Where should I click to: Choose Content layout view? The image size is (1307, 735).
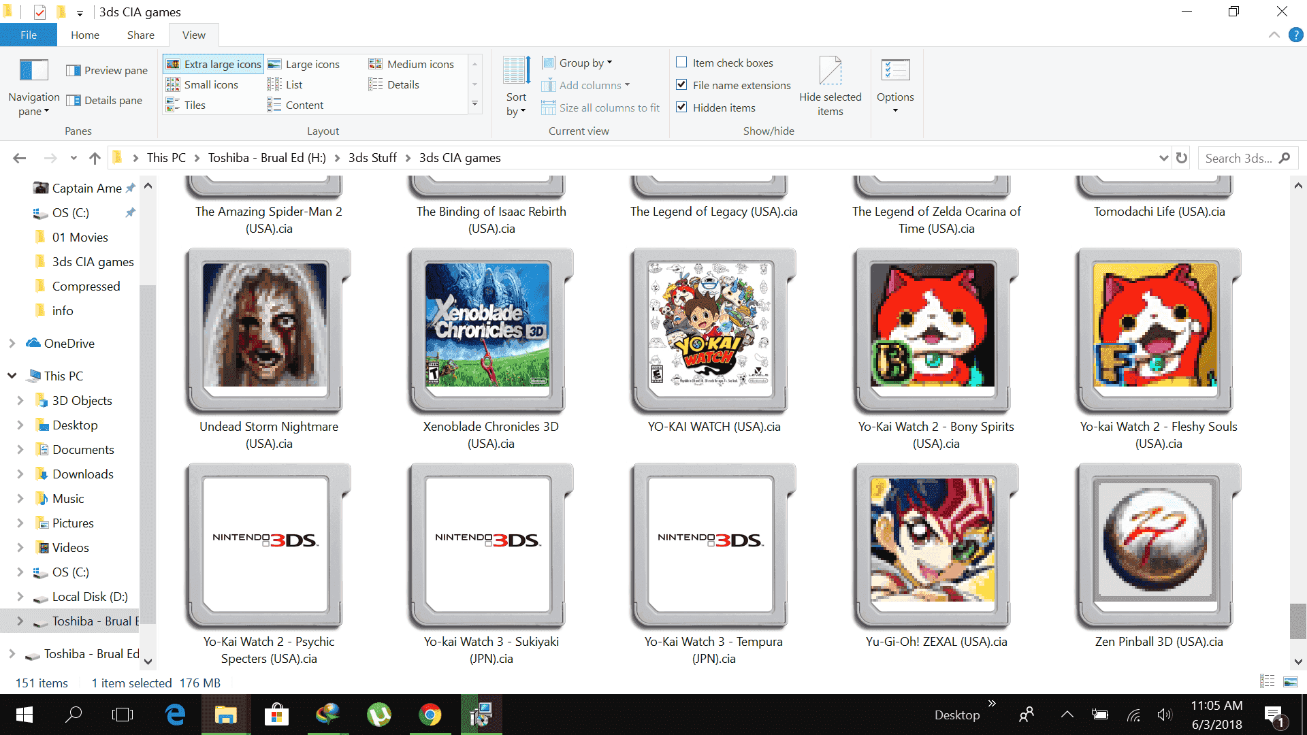(295, 105)
